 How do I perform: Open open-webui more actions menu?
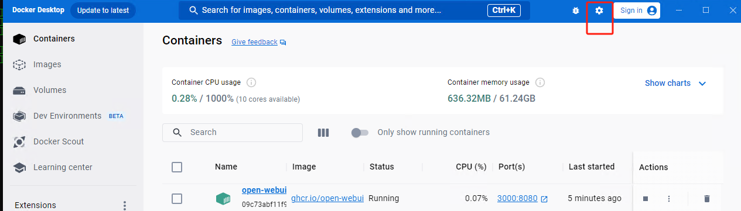[668, 199]
